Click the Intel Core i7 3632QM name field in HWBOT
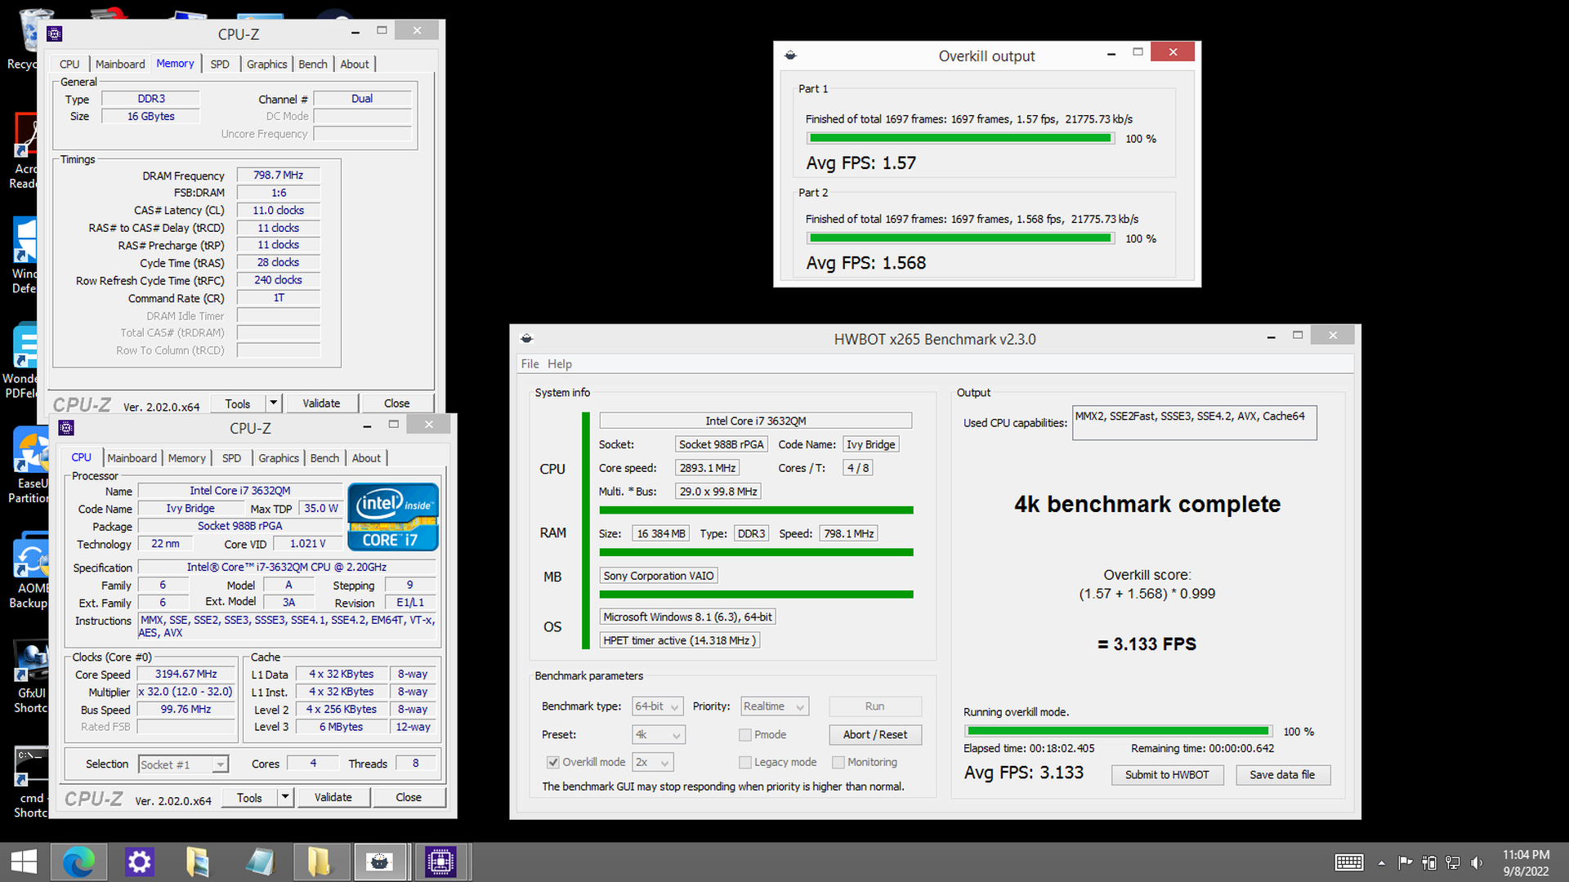 point(755,421)
